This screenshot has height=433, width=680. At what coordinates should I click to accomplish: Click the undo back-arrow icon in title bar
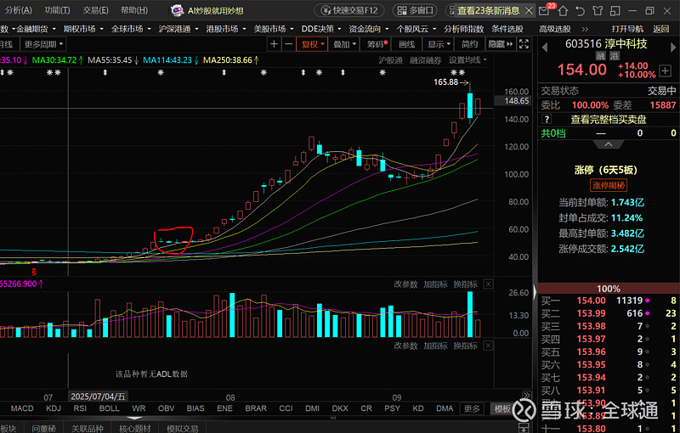(x=580, y=11)
